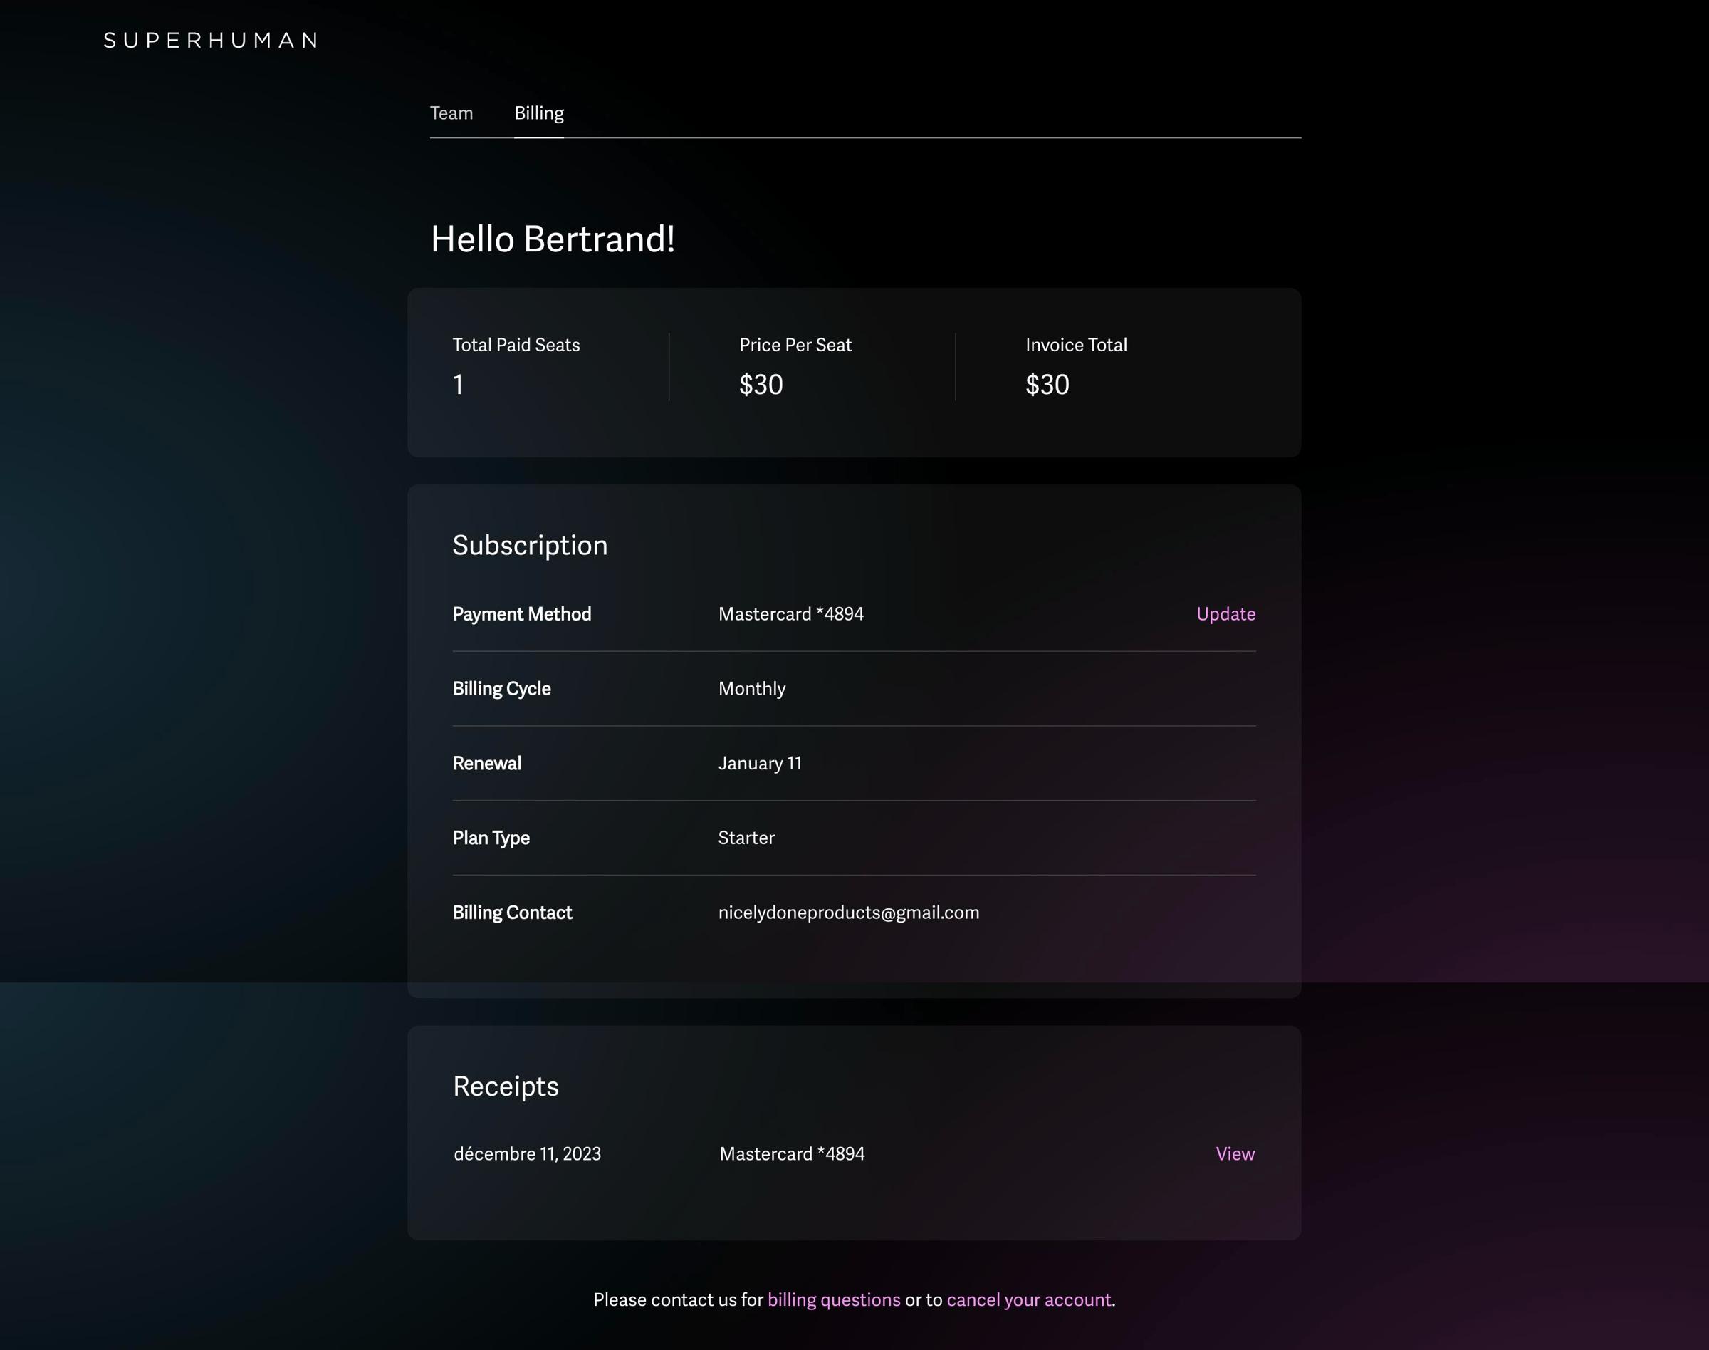Click the Monthly billing cycle value
The image size is (1709, 1350).
pyautogui.click(x=751, y=688)
